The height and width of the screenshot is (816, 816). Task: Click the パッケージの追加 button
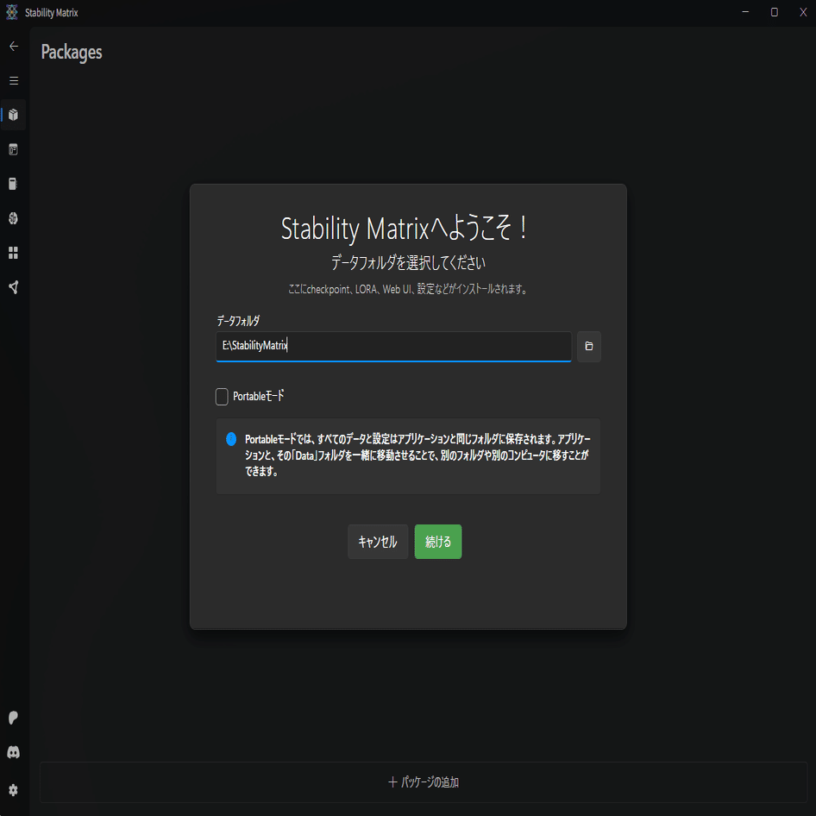click(x=423, y=782)
